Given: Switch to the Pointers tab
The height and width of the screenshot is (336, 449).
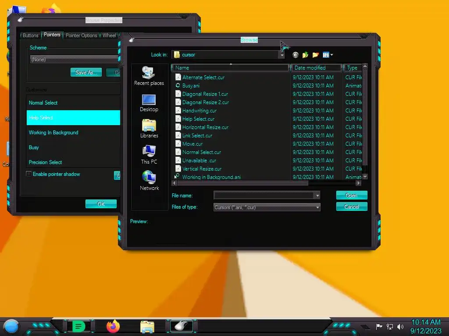Looking at the screenshot, I should click(x=52, y=35).
